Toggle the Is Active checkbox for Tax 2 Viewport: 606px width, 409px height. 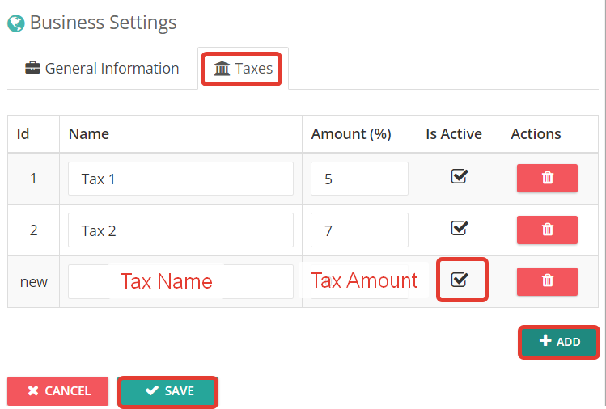point(459,228)
